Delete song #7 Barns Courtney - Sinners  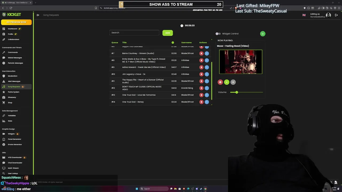(201, 53)
